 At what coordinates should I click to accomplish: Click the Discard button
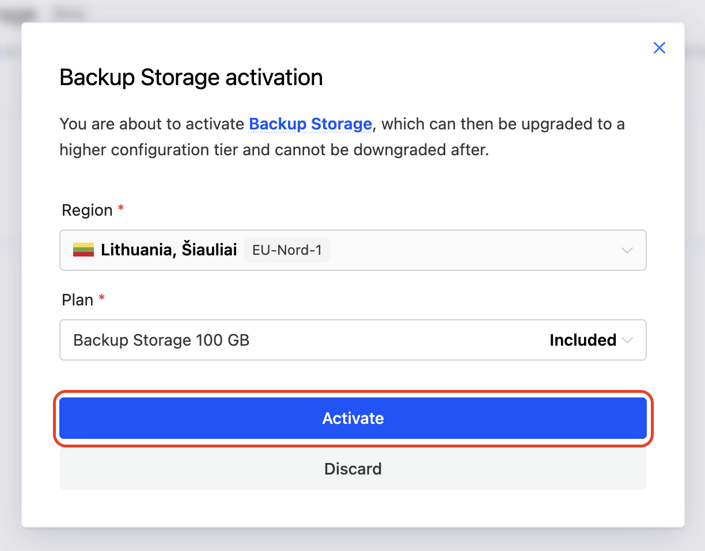tap(353, 469)
